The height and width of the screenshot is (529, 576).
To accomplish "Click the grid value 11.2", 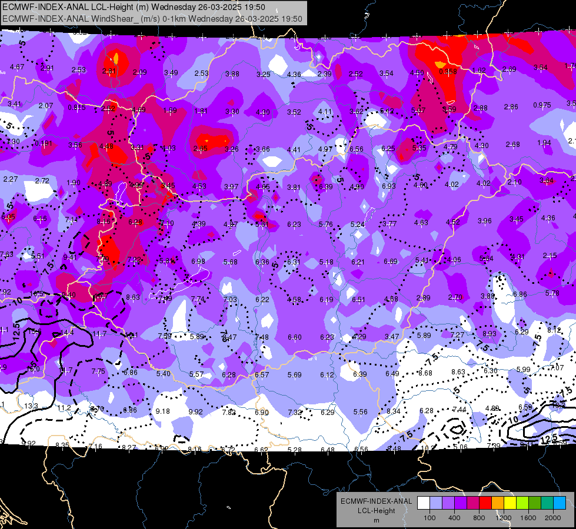I will [x=64, y=408].
